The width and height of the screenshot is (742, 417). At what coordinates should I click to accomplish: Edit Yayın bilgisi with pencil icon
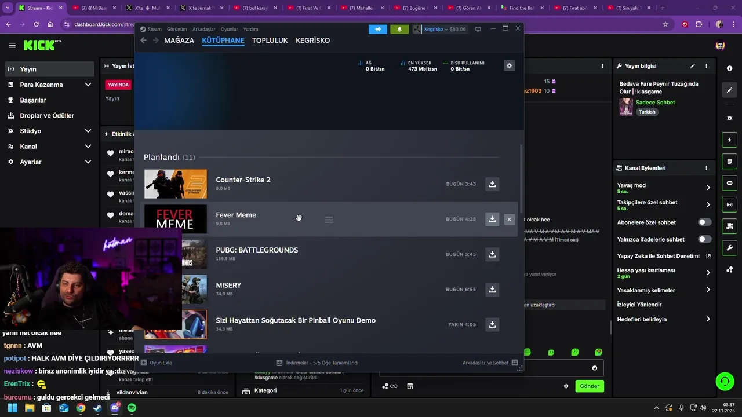[x=692, y=66]
